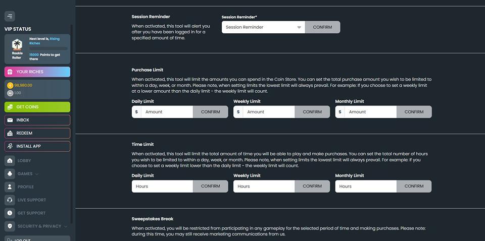Click the Weekly time limit Hours field
The height and width of the screenshot is (241, 485).
(x=264, y=187)
